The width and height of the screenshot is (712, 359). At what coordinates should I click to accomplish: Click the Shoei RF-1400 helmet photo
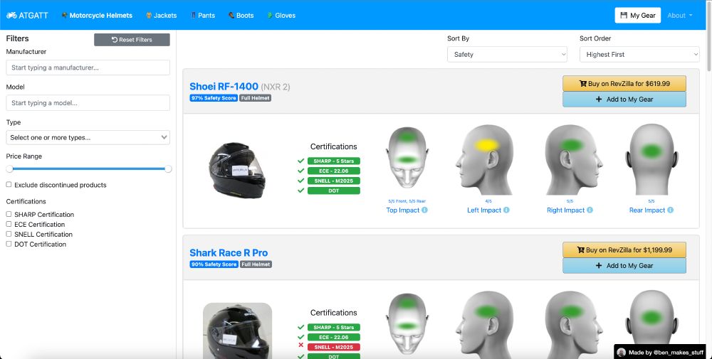(x=237, y=171)
